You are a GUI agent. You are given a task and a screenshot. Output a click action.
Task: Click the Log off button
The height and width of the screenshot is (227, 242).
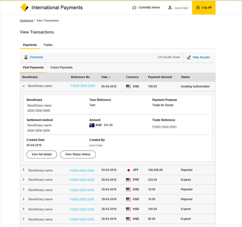[204, 8]
